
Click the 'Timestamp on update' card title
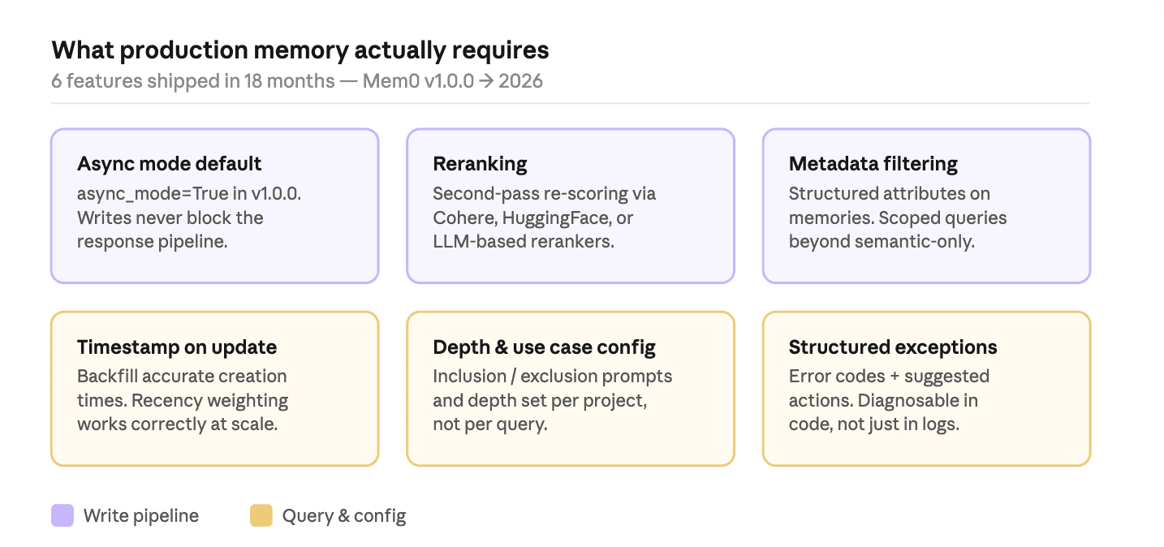(x=177, y=347)
